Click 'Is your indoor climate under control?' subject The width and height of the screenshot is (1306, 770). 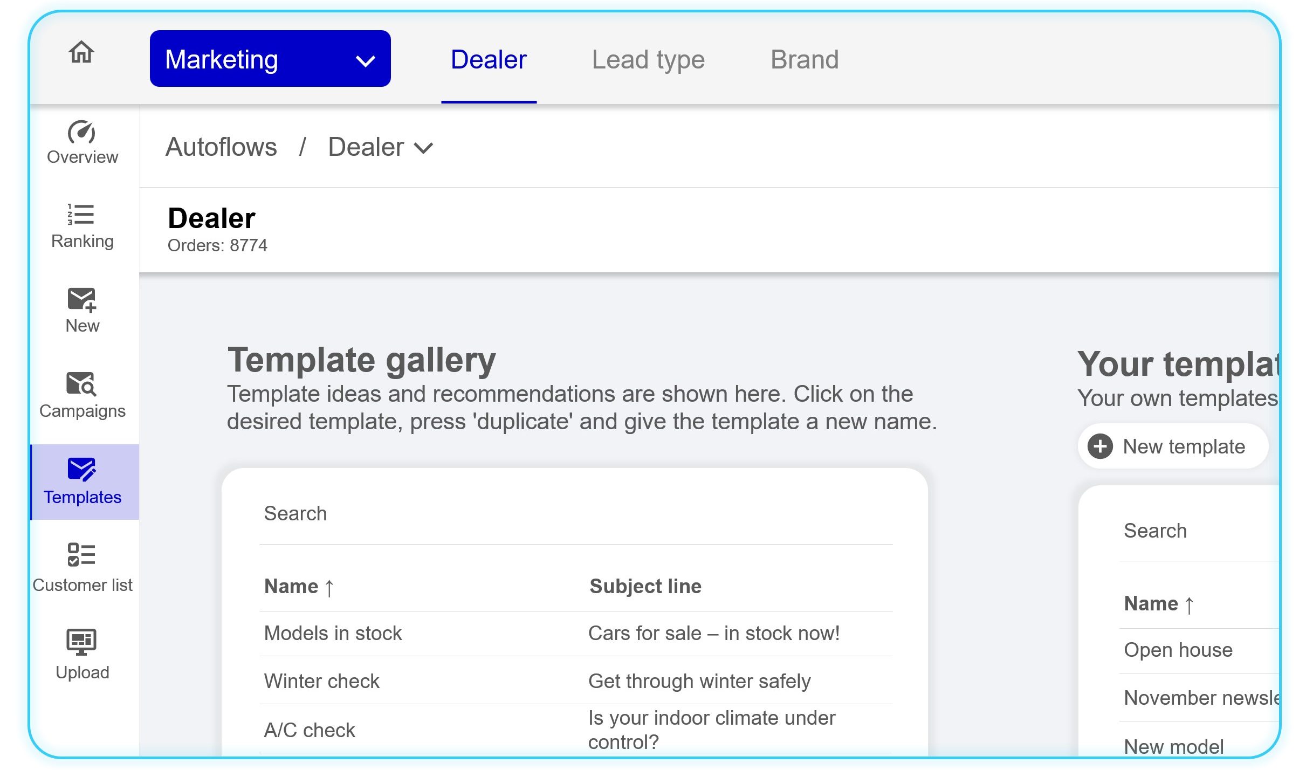tap(712, 730)
